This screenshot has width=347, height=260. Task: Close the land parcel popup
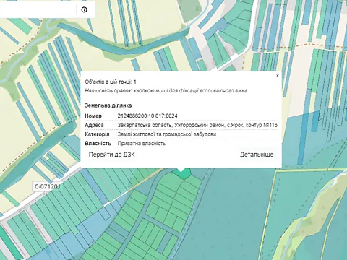point(278,76)
